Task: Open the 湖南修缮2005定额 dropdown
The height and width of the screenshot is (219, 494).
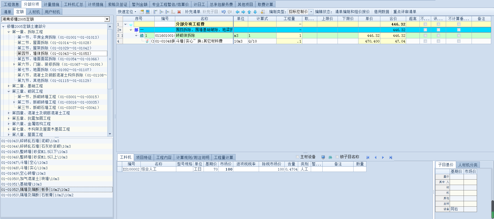Action: click(x=107, y=19)
